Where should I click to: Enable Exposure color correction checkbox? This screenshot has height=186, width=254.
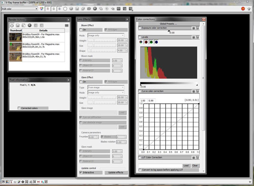click(x=140, y=28)
